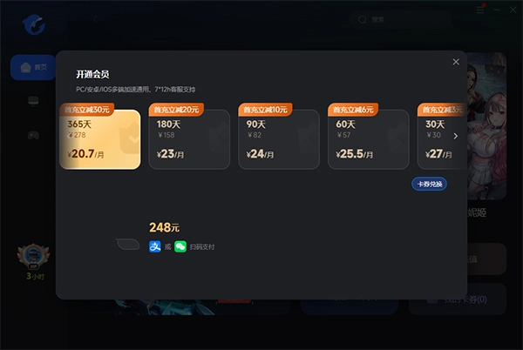Pick the 90天 plan card
523x350 pixels.
pyautogui.click(x=279, y=139)
